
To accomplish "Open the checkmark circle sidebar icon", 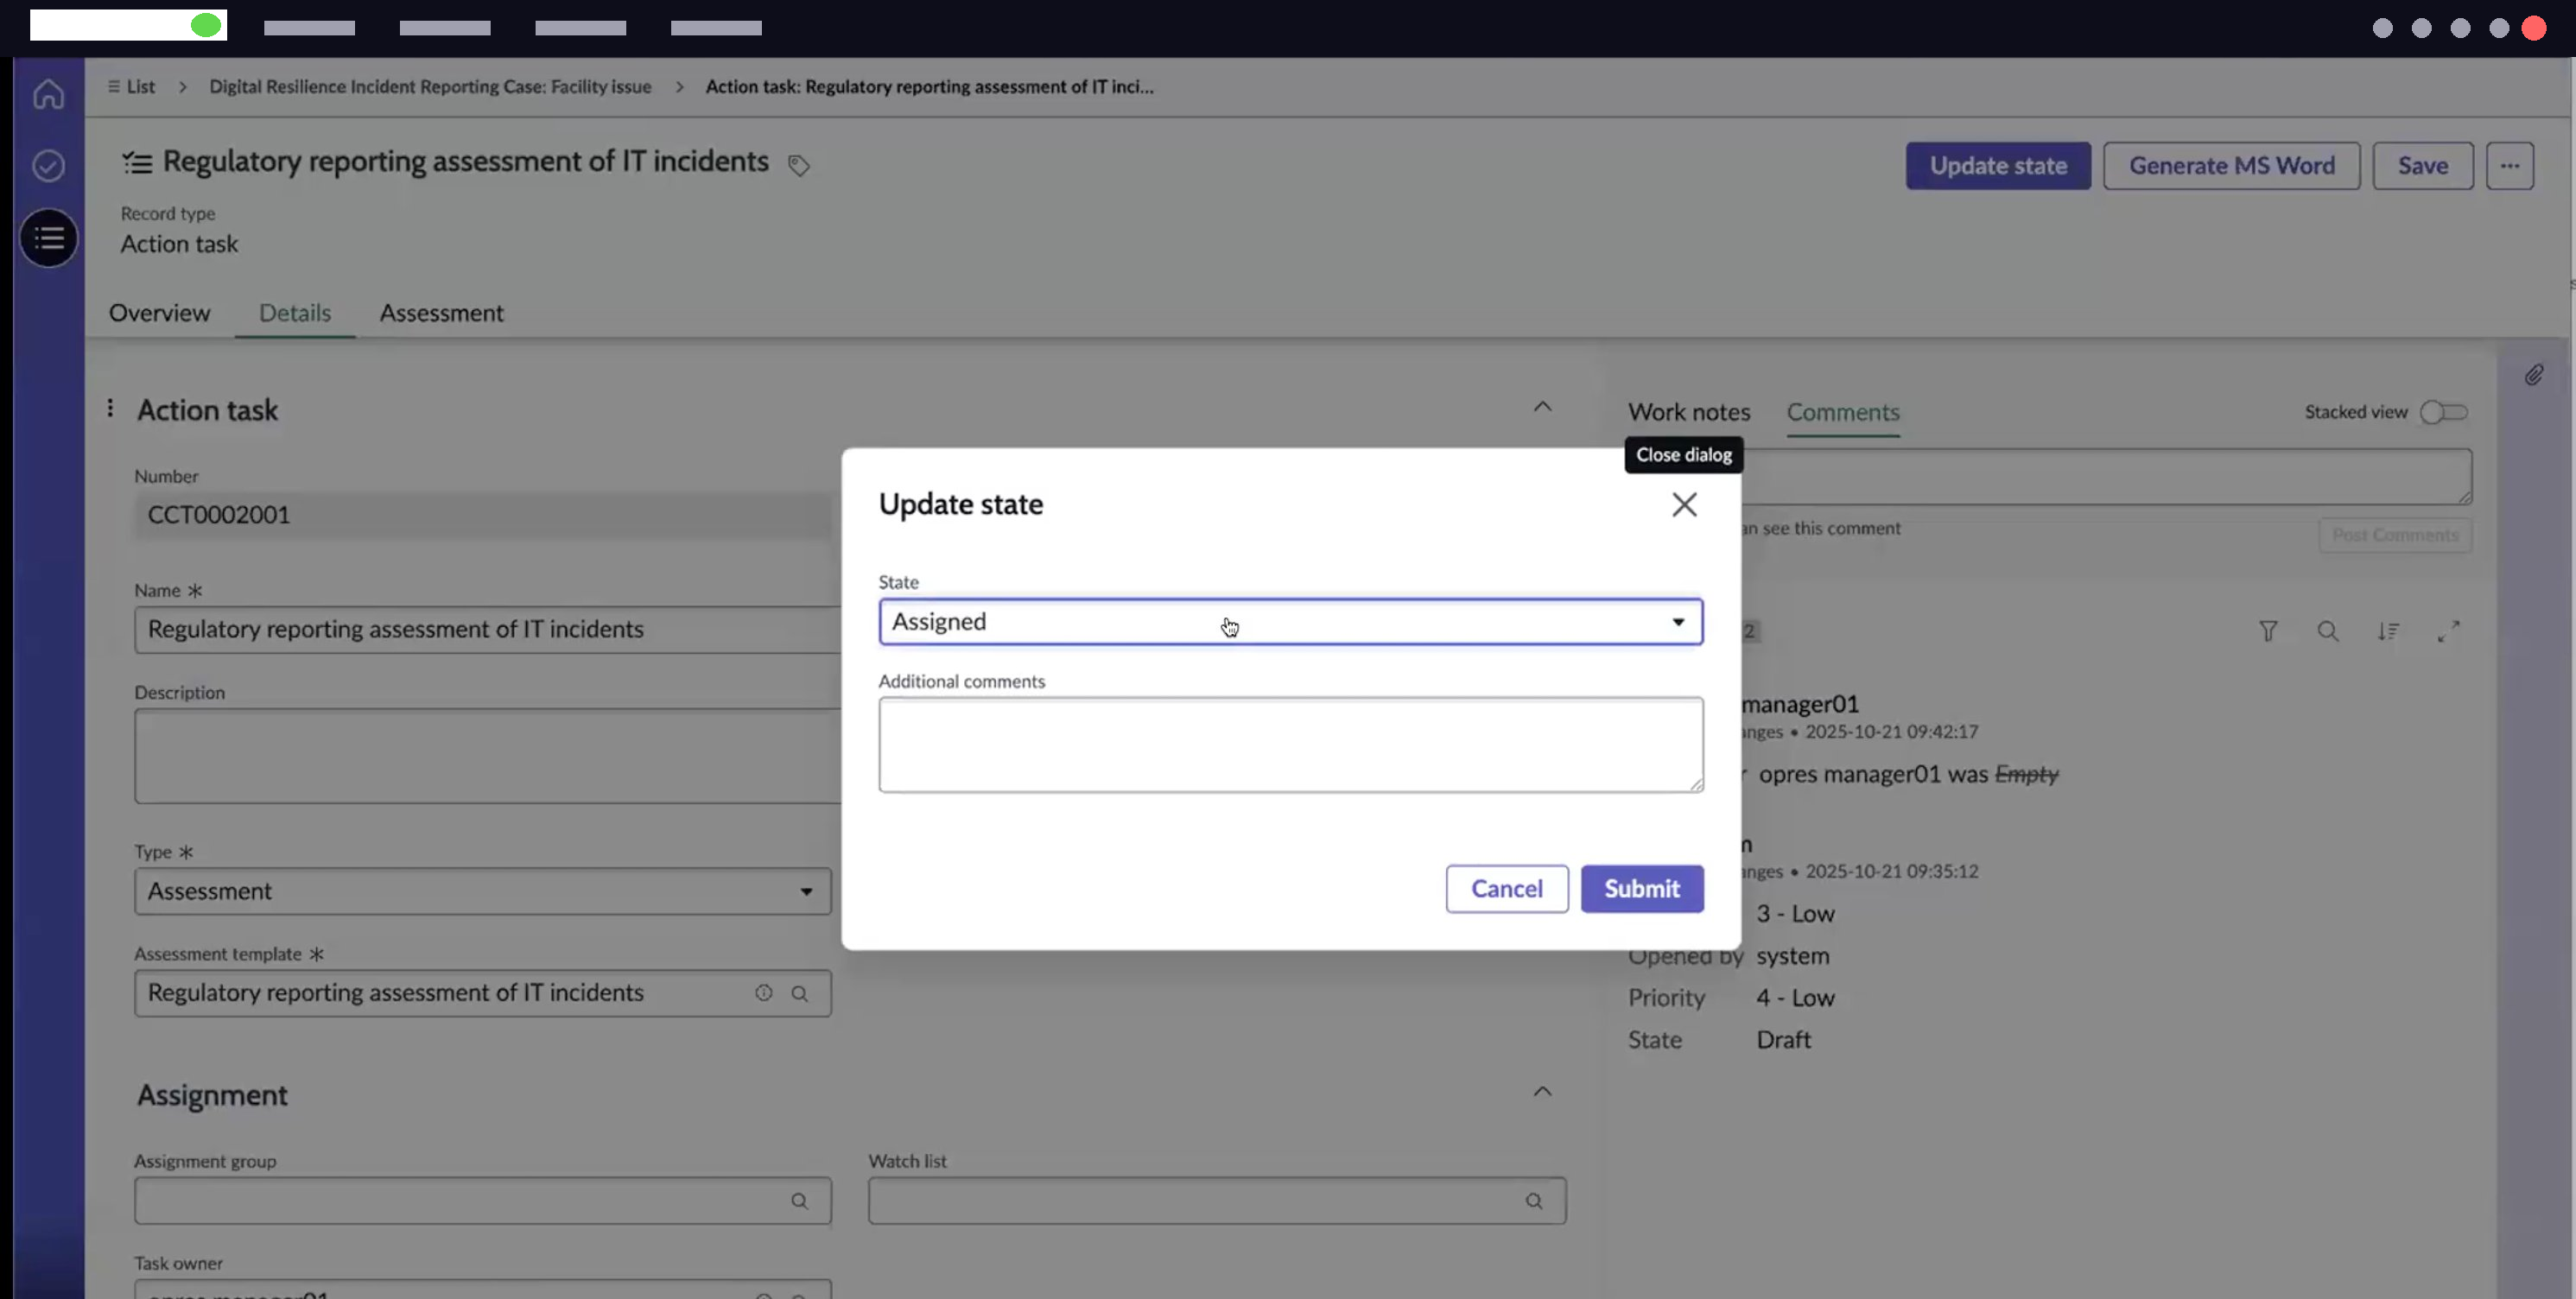I will (x=48, y=166).
